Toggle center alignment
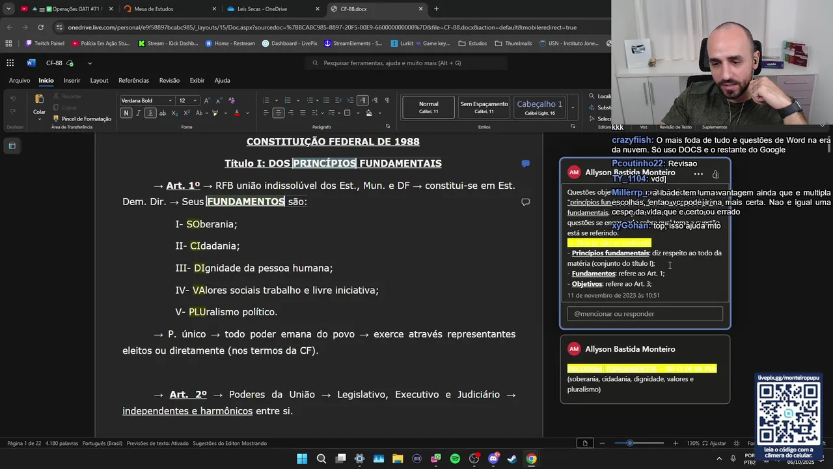 click(278, 113)
